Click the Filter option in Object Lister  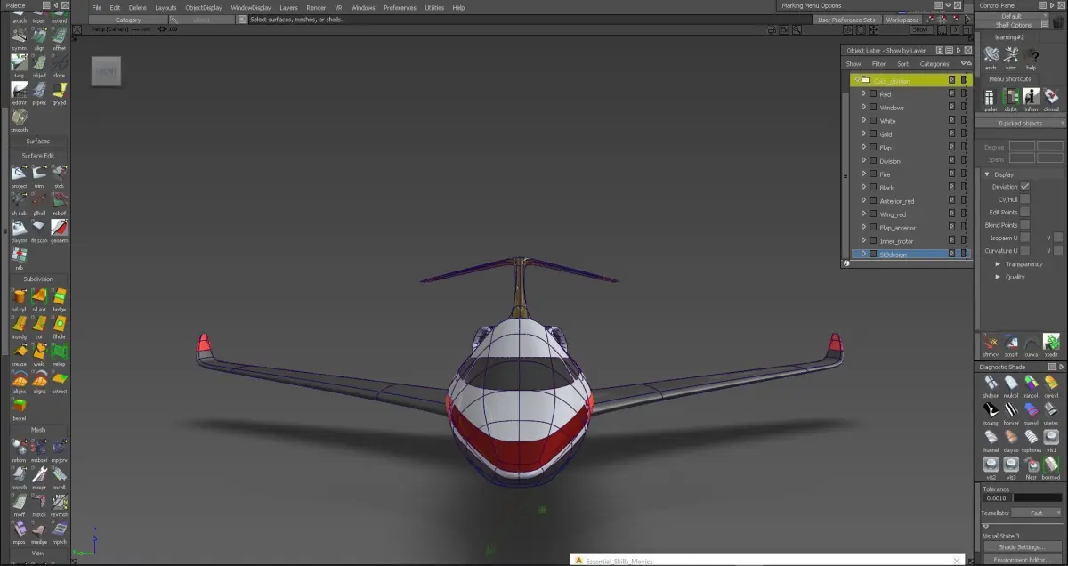(878, 64)
